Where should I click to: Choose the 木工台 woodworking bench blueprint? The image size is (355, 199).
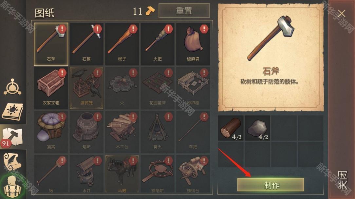point(122,132)
